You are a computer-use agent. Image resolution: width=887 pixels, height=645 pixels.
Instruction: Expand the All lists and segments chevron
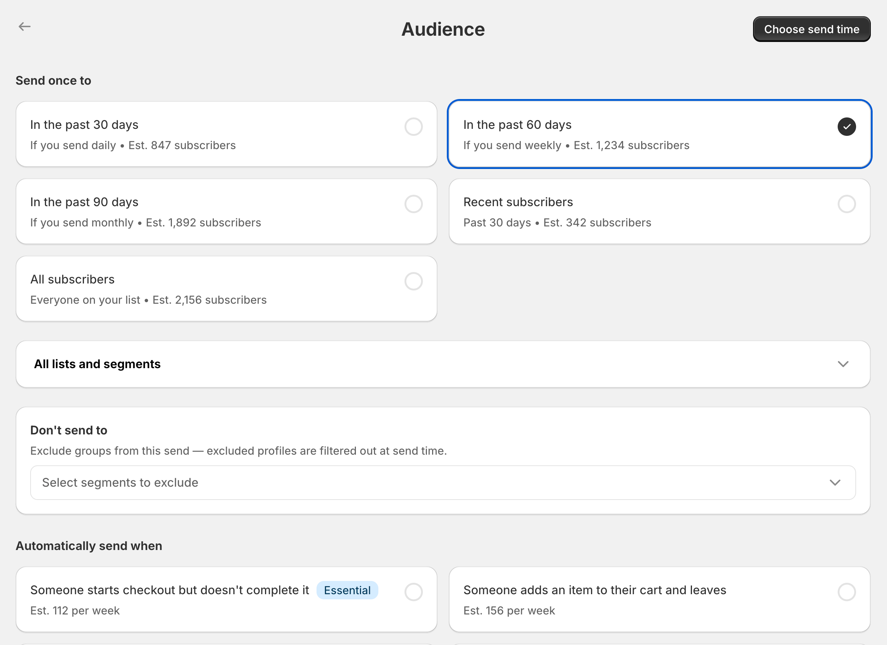(843, 364)
